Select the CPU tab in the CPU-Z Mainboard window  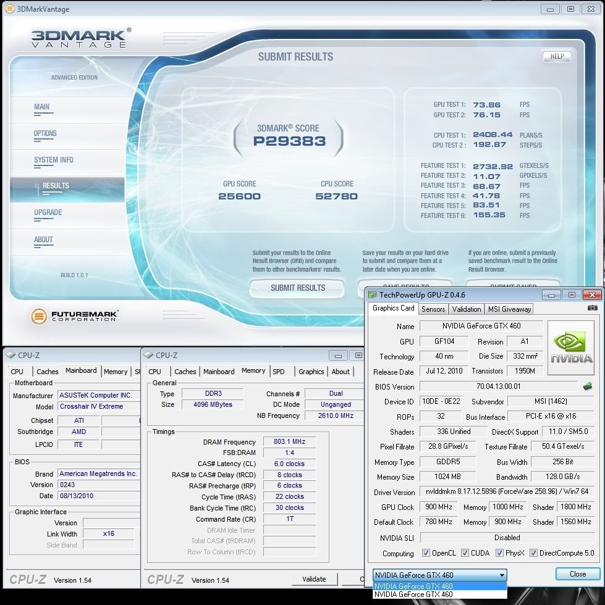click(x=17, y=372)
